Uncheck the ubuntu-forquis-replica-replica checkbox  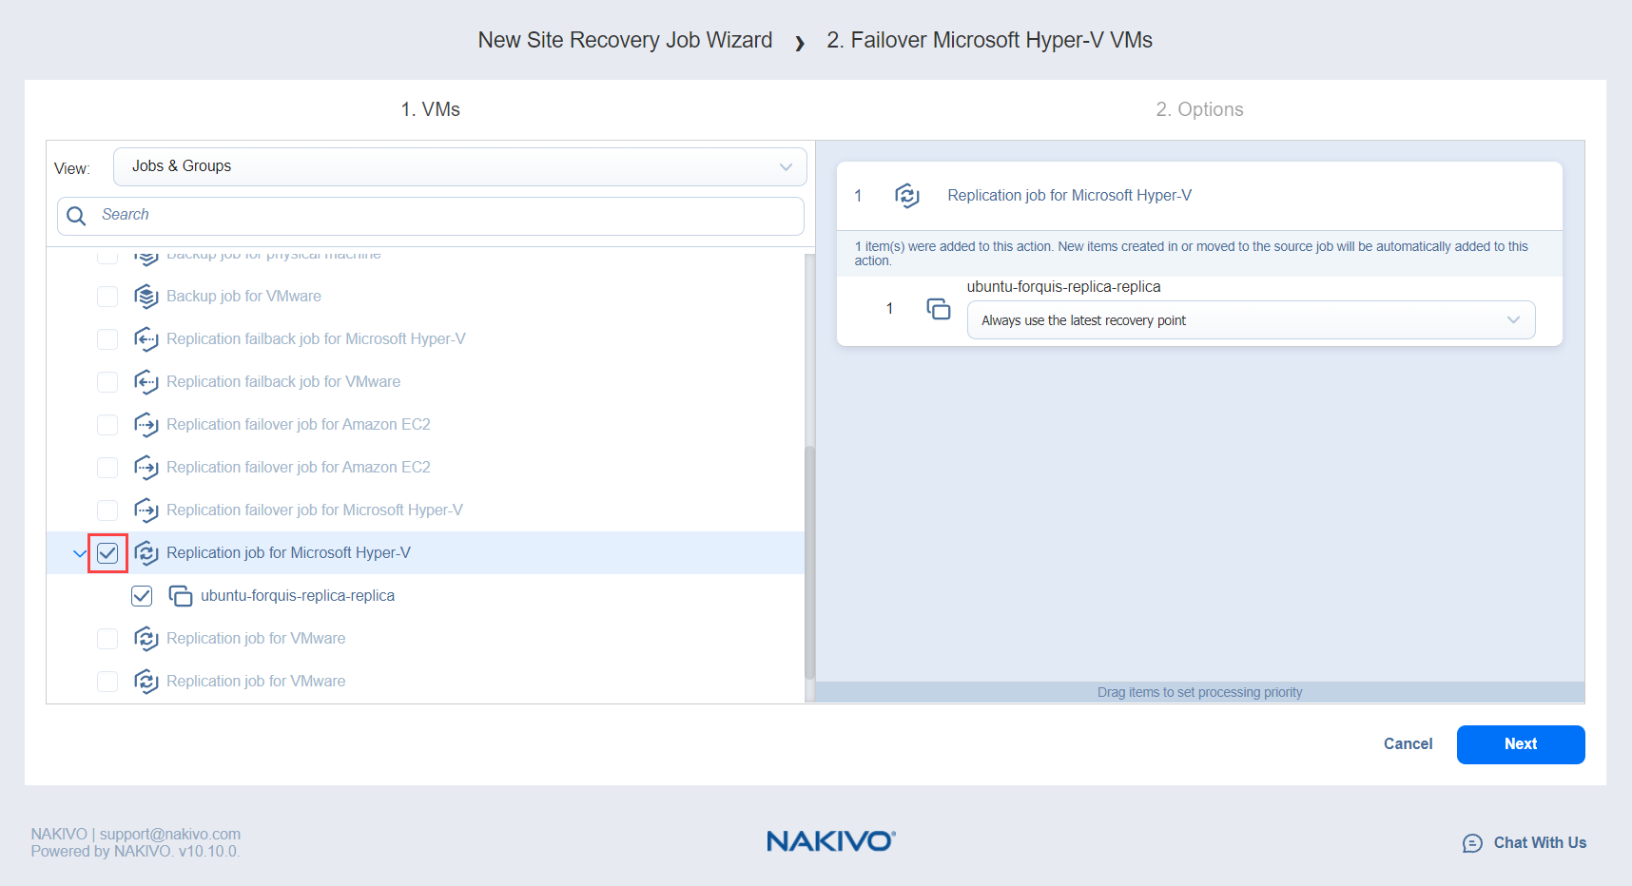pyautogui.click(x=142, y=596)
